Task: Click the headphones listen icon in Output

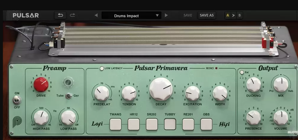Action: 242,77
